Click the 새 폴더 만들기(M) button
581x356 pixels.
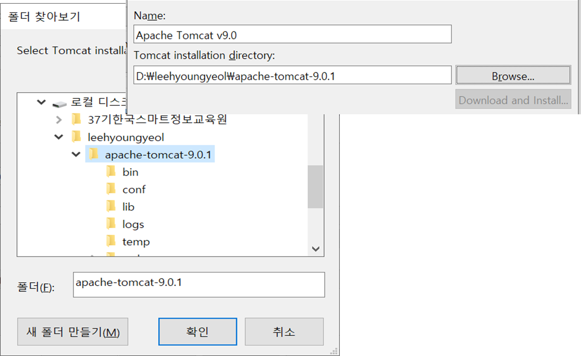click(x=73, y=332)
